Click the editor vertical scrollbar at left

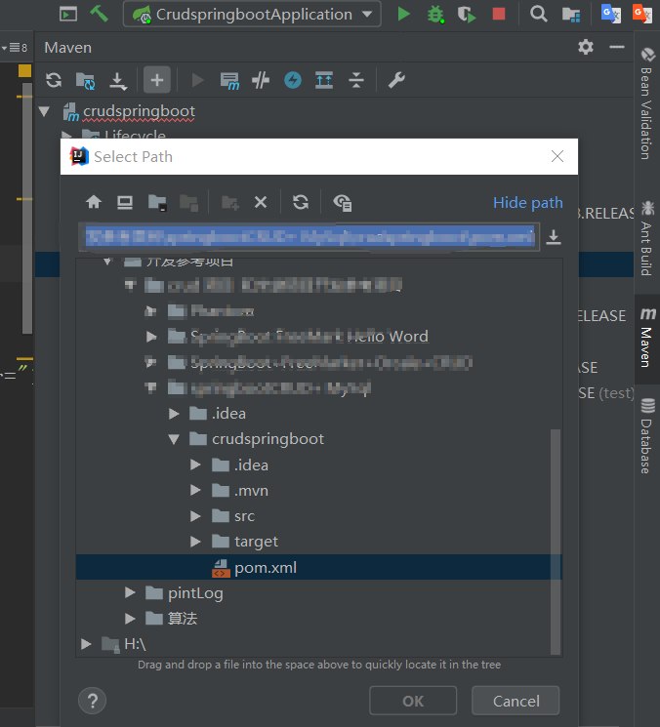(27, 209)
